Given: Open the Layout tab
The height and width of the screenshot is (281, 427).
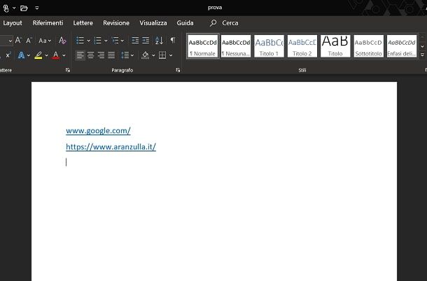Looking at the screenshot, I should [x=13, y=23].
